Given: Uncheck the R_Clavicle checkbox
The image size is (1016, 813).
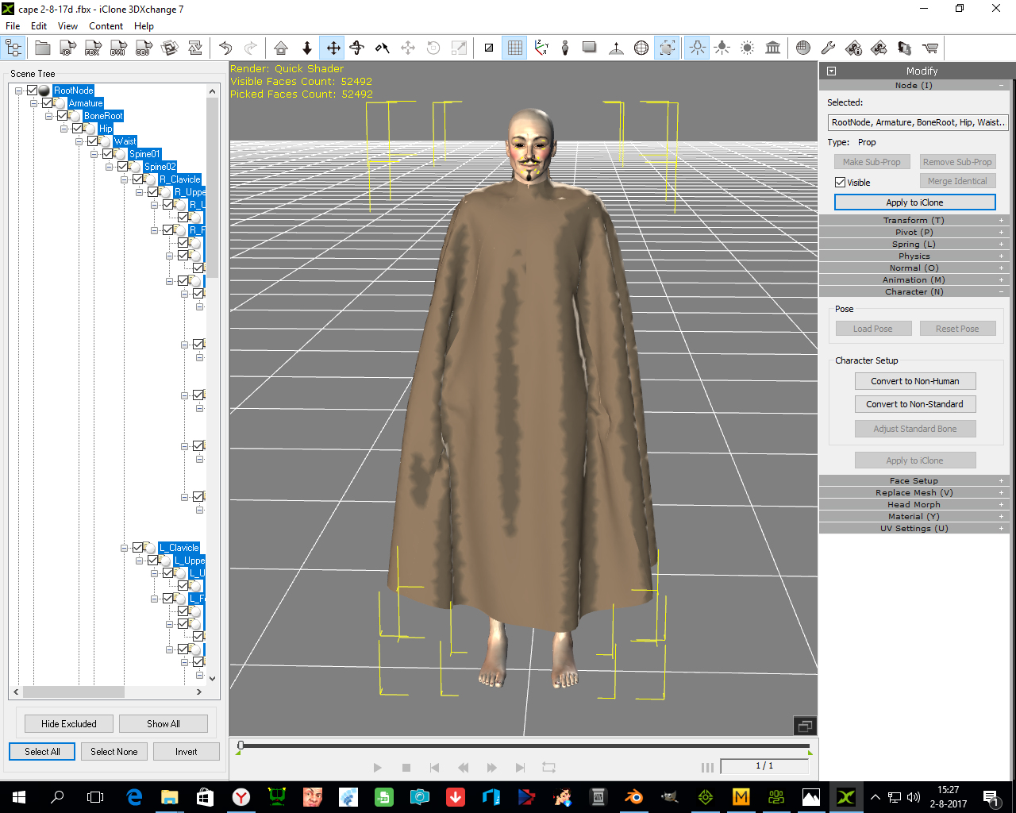Looking at the screenshot, I should (x=138, y=179).
